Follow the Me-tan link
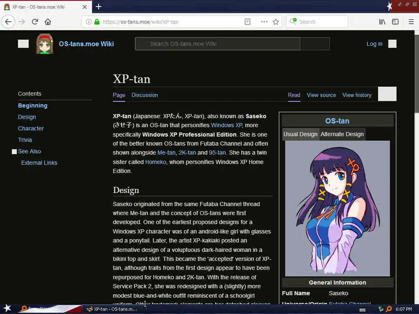 coord(166,153)
